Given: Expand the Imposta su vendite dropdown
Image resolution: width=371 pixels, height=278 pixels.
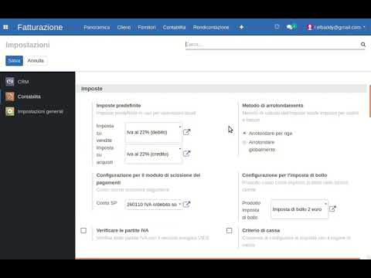Looking at the screenshot, I should click(x=153, y=132).
